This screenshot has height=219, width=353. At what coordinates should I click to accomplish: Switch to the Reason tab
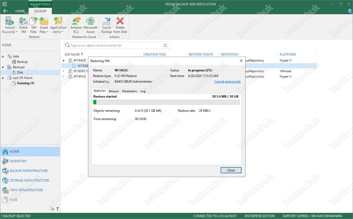point(114,91)
